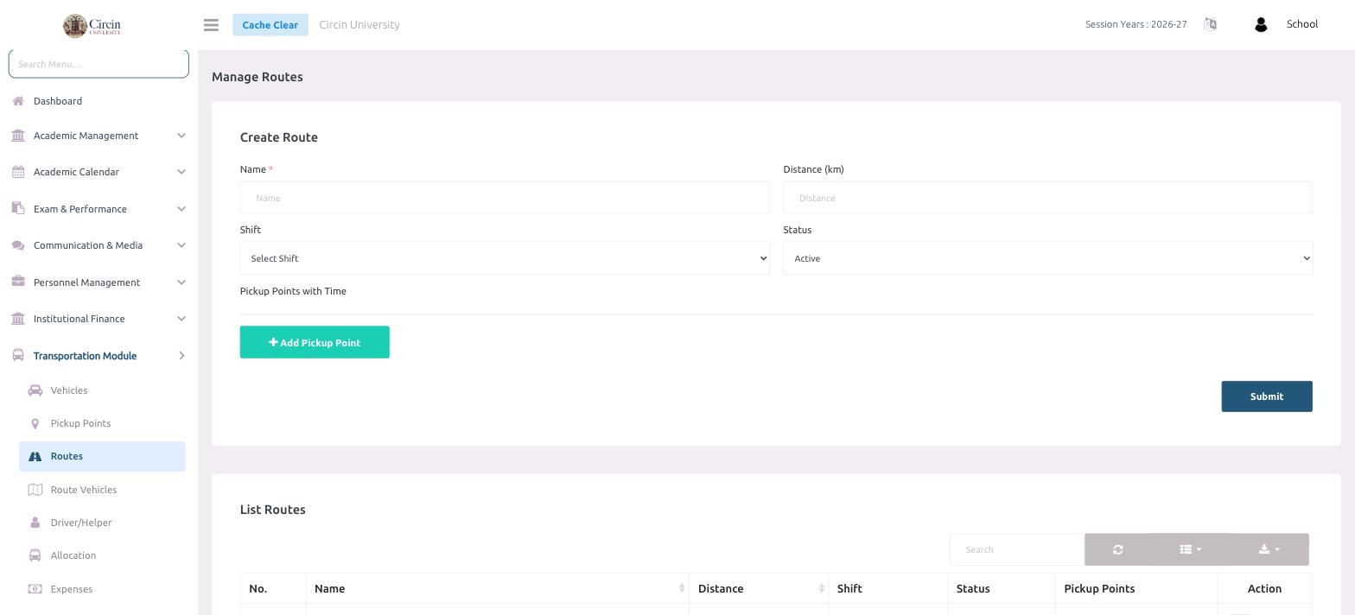1355x615 pixels.
Task: Focus the Distance (km) input field
Action: coord(1047,198)
